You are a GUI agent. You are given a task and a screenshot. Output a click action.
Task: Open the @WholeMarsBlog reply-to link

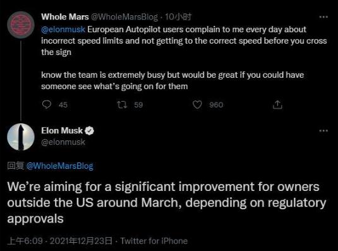pos(60,166)
